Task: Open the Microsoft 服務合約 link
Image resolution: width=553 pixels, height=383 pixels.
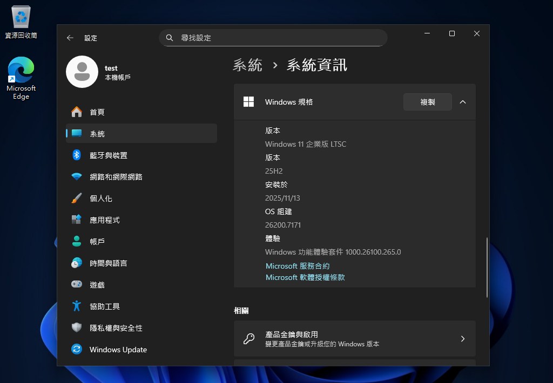Action: [298, 266]
